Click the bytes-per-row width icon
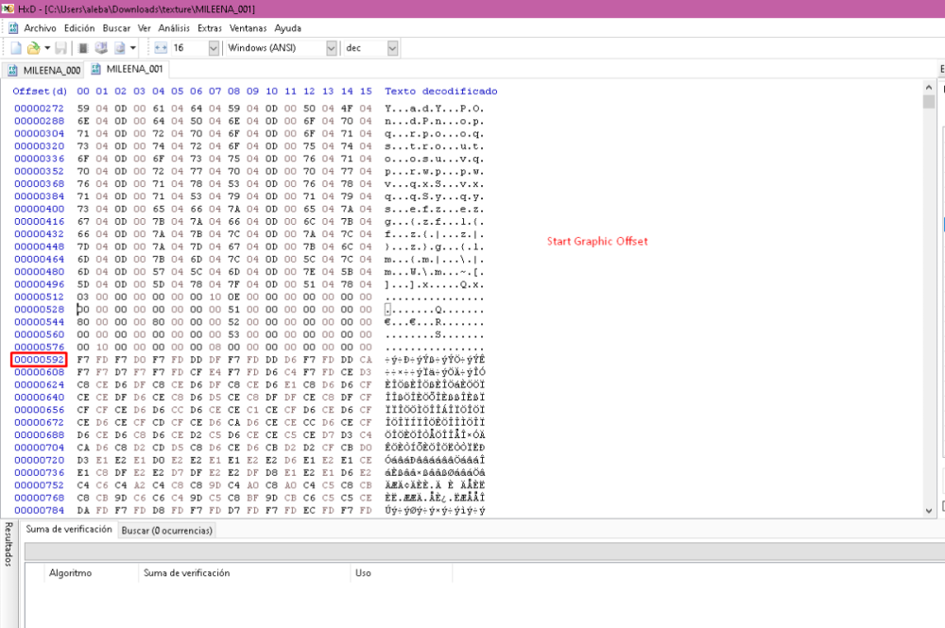The height and width of the screenshot is (628, 945). 160,47
